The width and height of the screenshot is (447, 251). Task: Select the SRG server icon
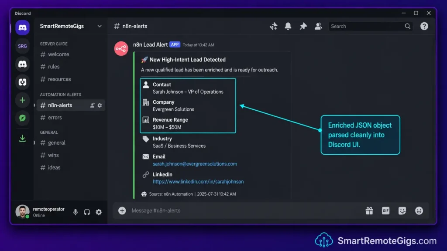(x=22, y=46)
